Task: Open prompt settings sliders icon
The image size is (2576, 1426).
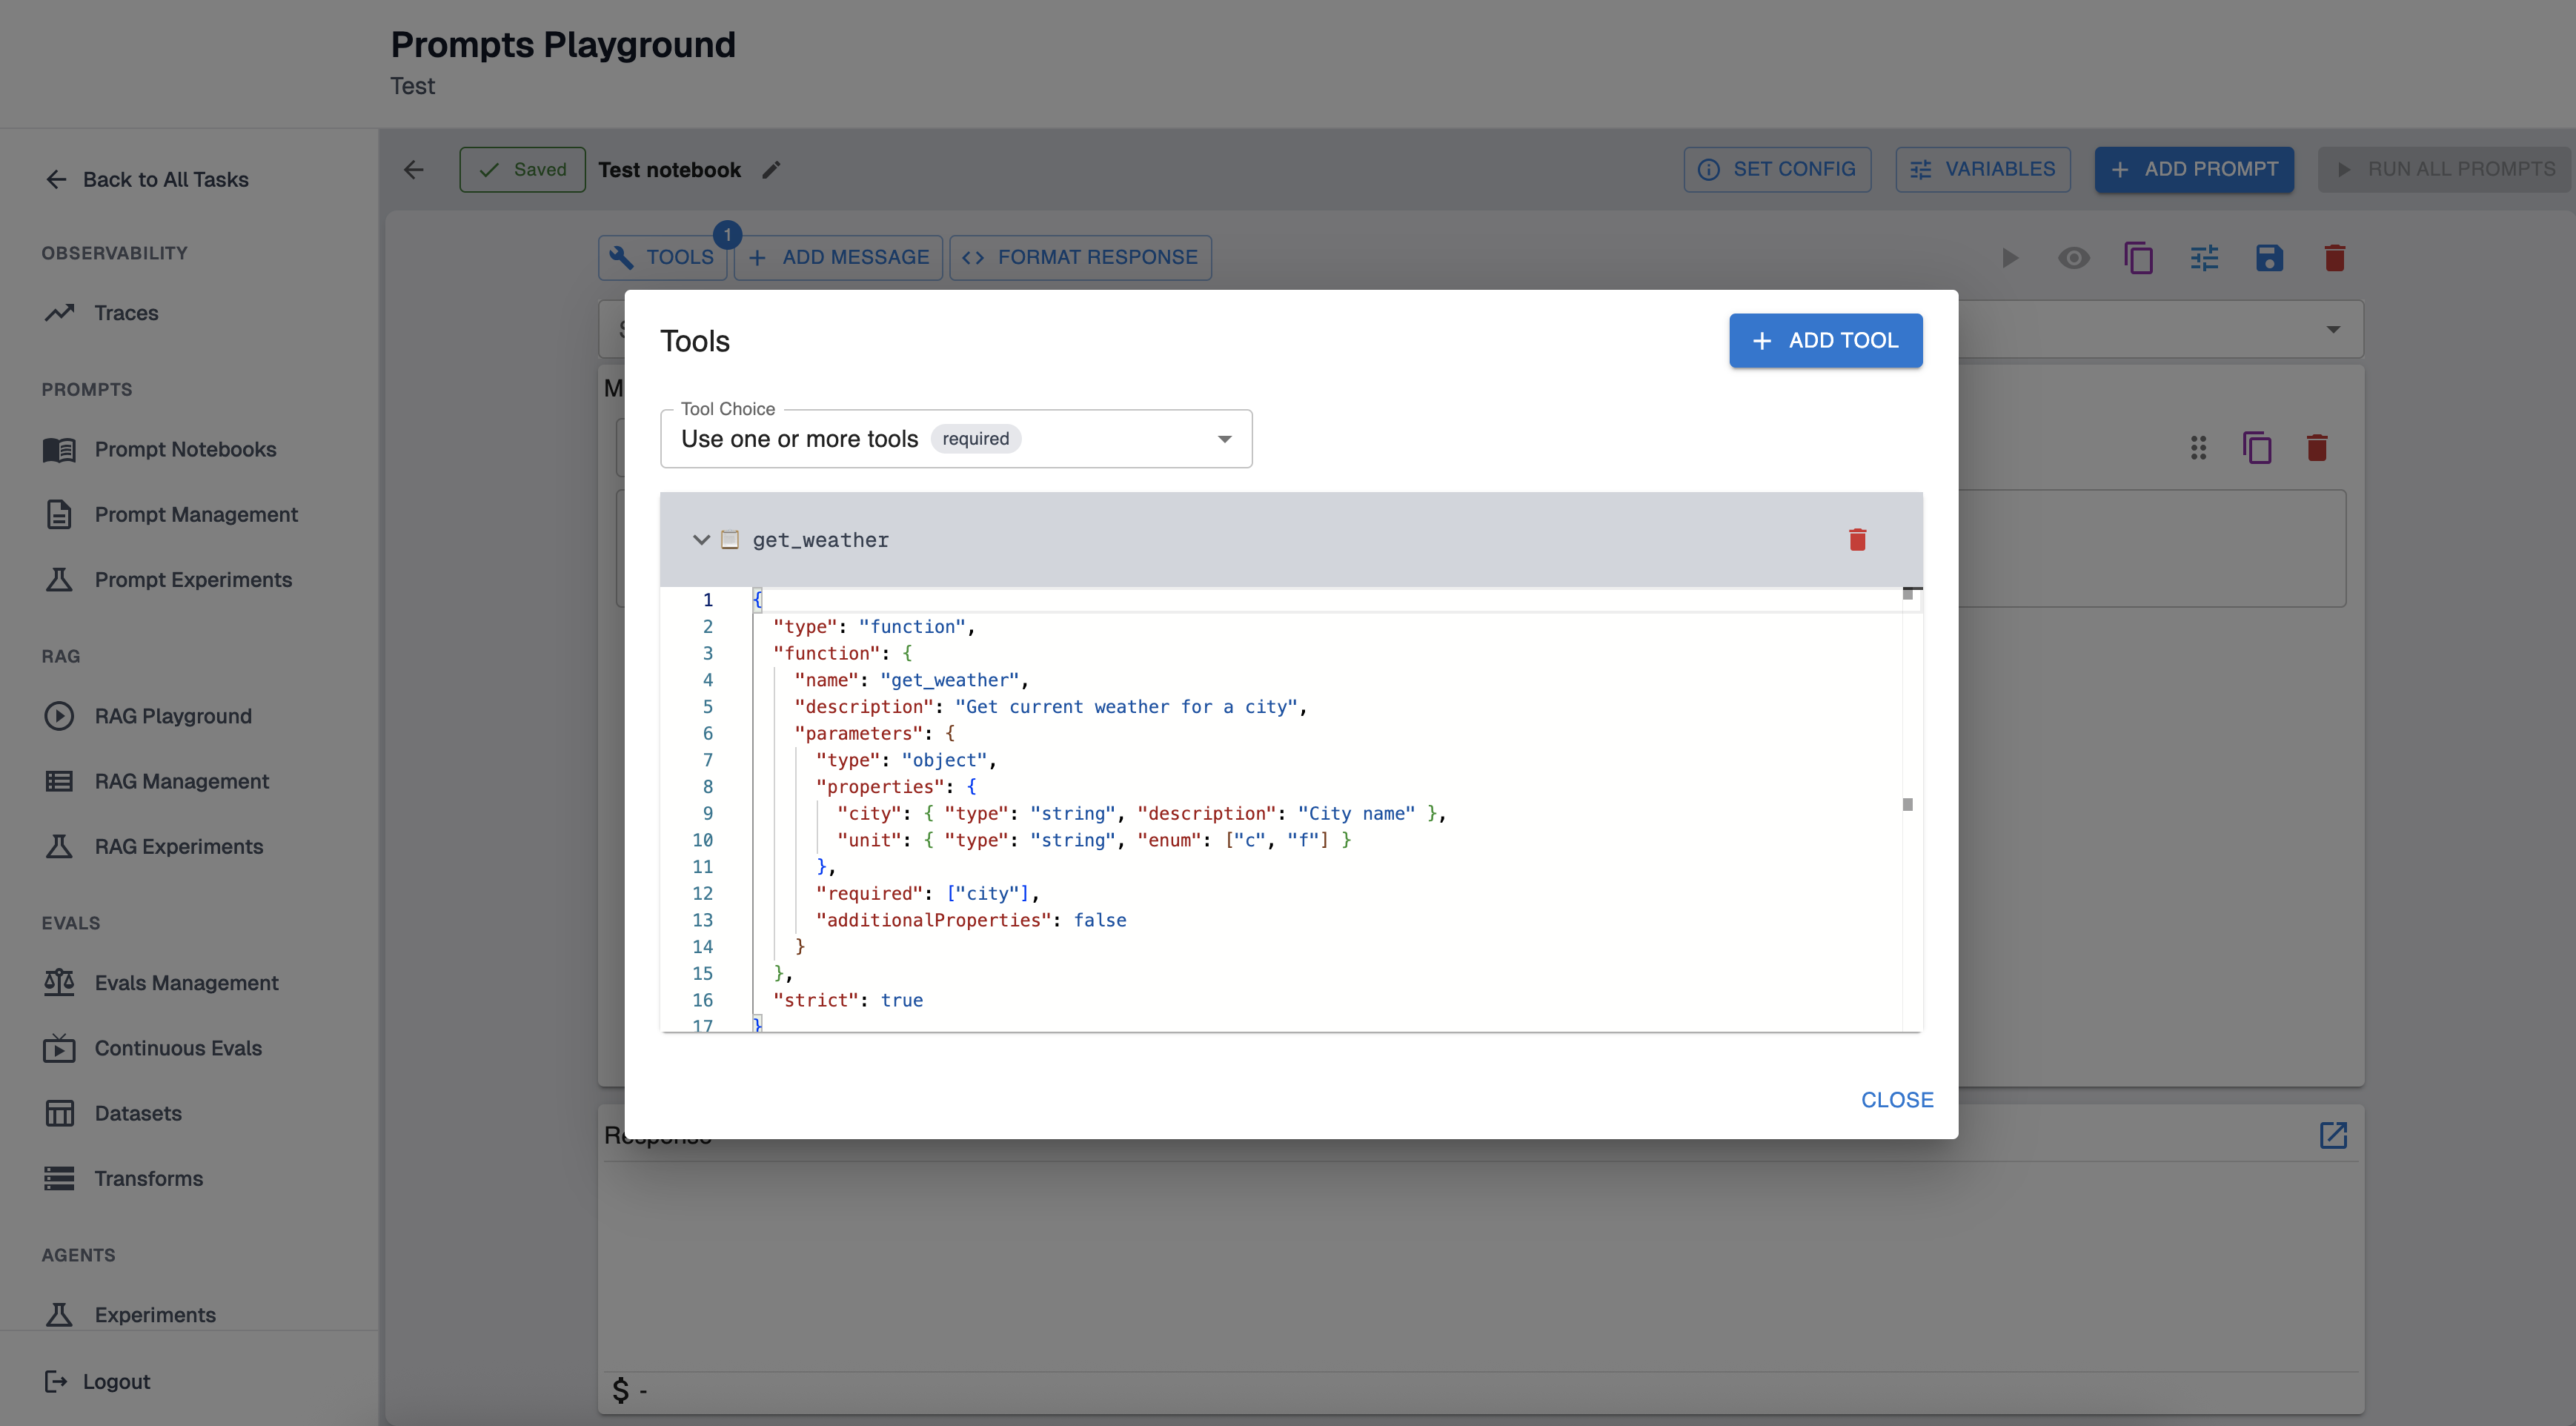Action: 2204,258
